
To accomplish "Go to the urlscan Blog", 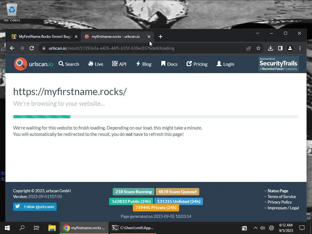I will [x=144, y=64].
